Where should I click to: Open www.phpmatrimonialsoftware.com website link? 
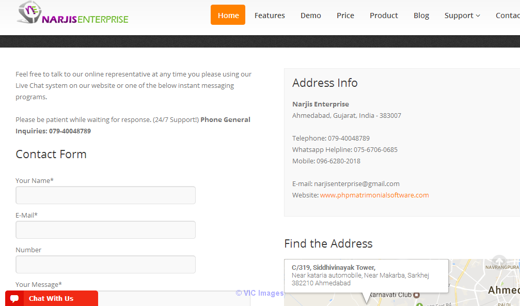click(374, 195)
